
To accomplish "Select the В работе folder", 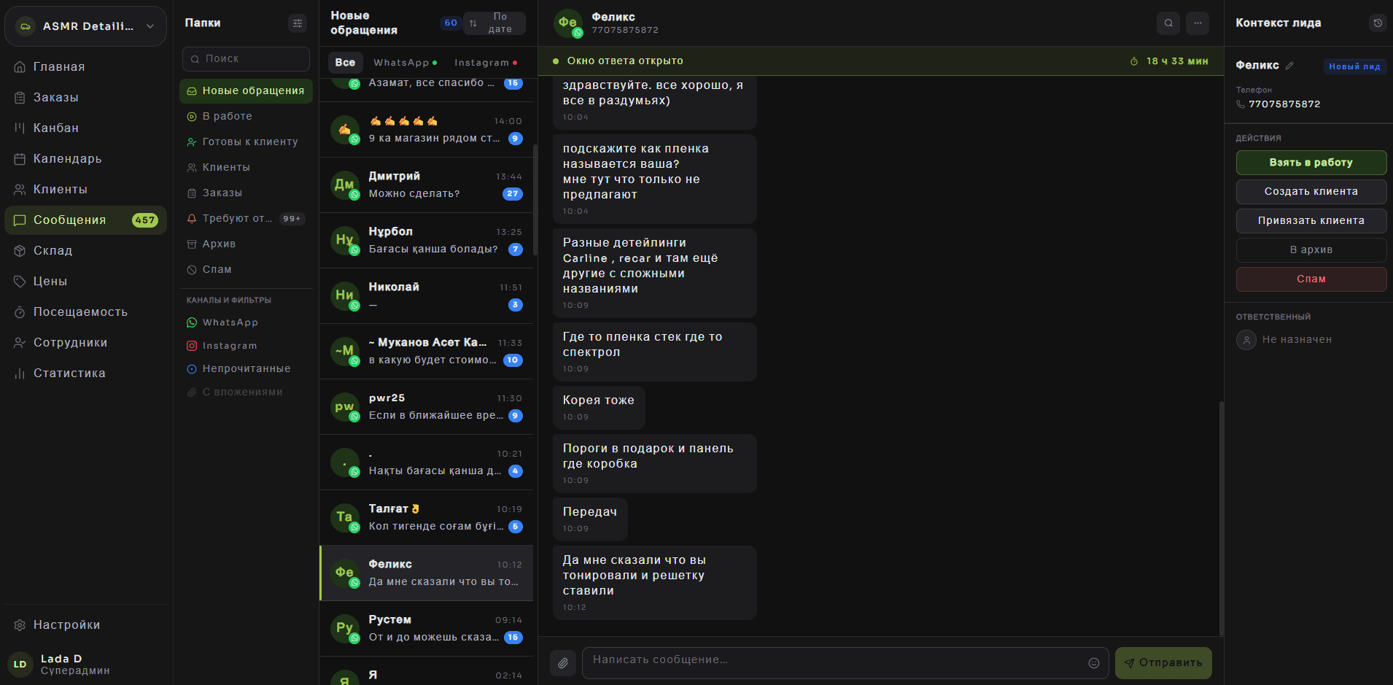I will (246, 116).
